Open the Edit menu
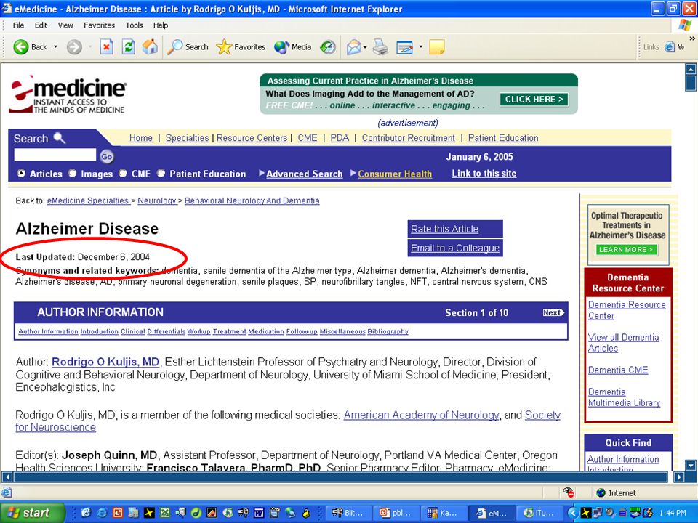 41,25
